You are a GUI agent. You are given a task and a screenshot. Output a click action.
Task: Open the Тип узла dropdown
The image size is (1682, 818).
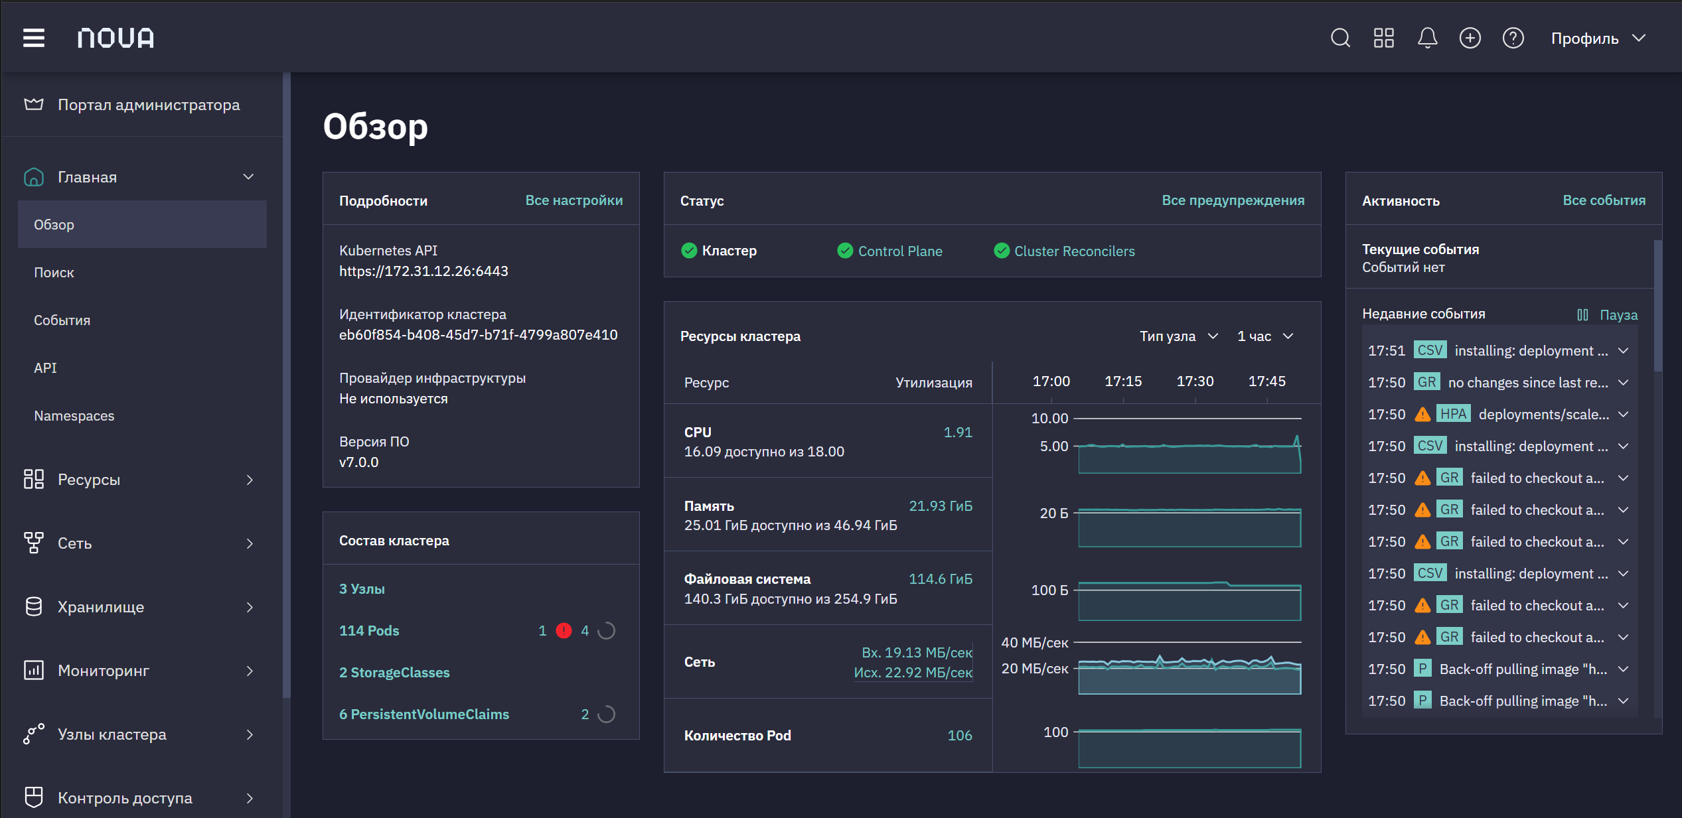pos(1179,336)
